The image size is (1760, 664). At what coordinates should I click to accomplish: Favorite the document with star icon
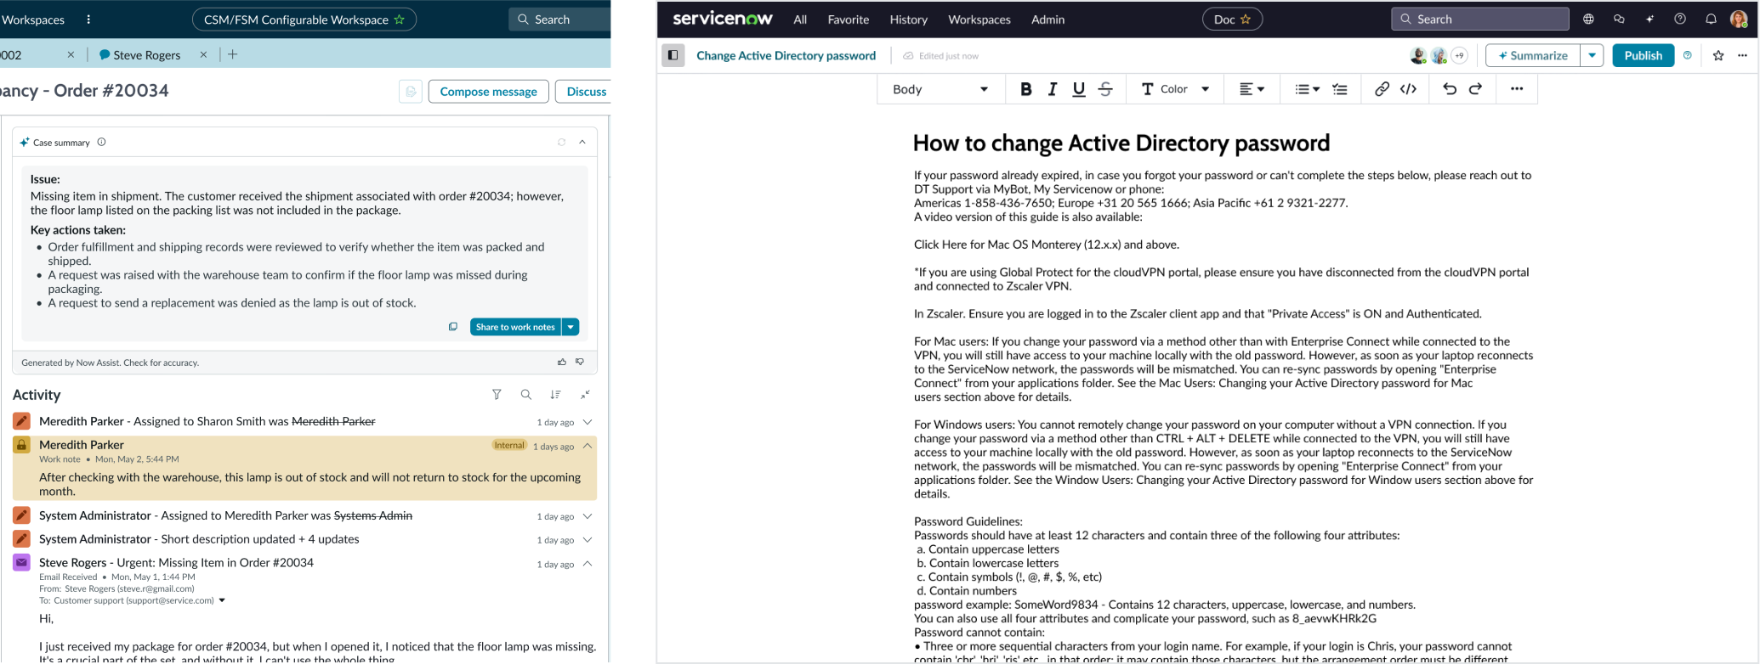(1718, 55)
